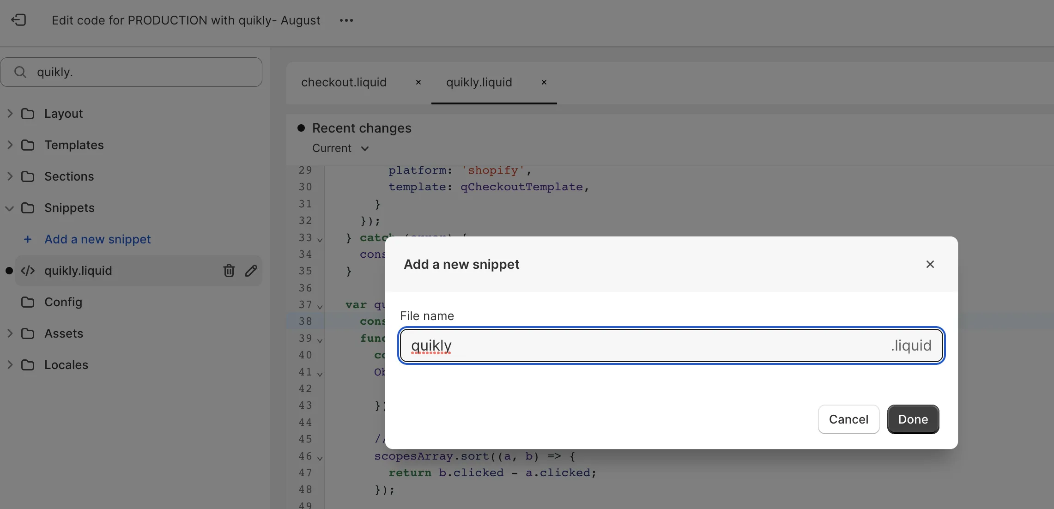The image size is (1054, 509).
Task: Click the exit editor arrow icon
Action: click(x=18, y=20)
